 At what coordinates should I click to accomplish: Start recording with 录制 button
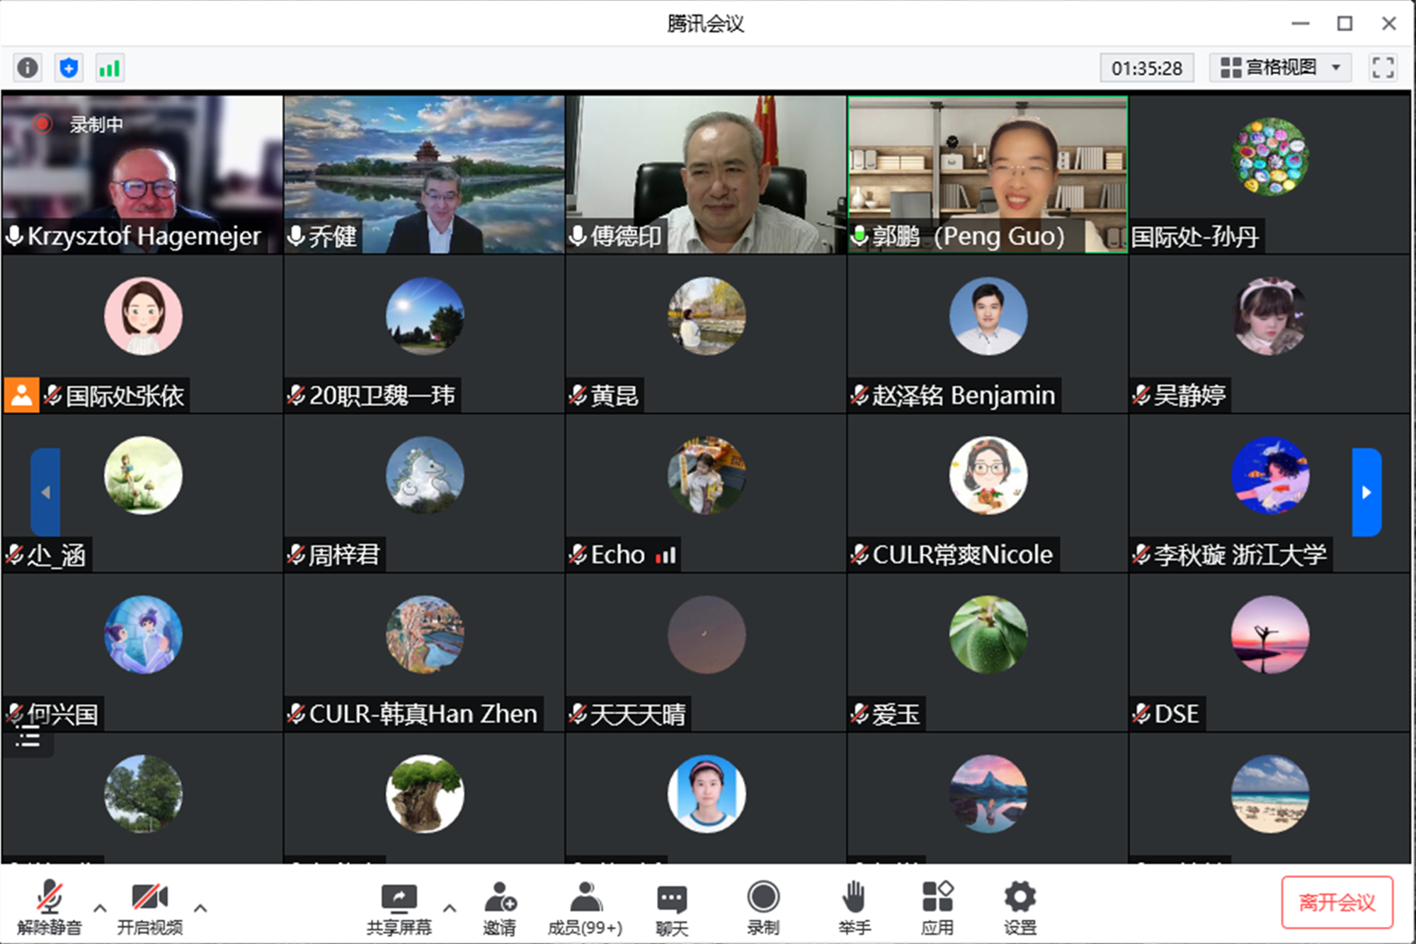[763, 908]
